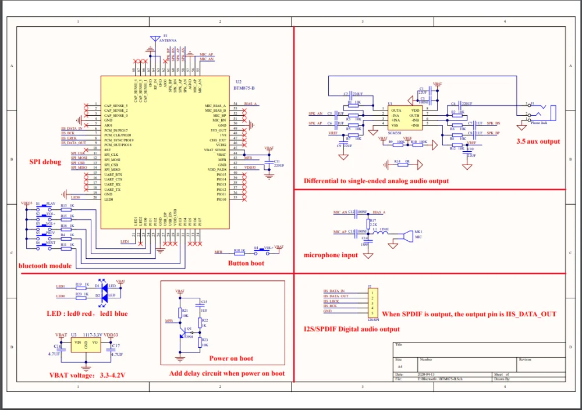Click the C11 220UF capacitor
582x410 pixels.
269,163
